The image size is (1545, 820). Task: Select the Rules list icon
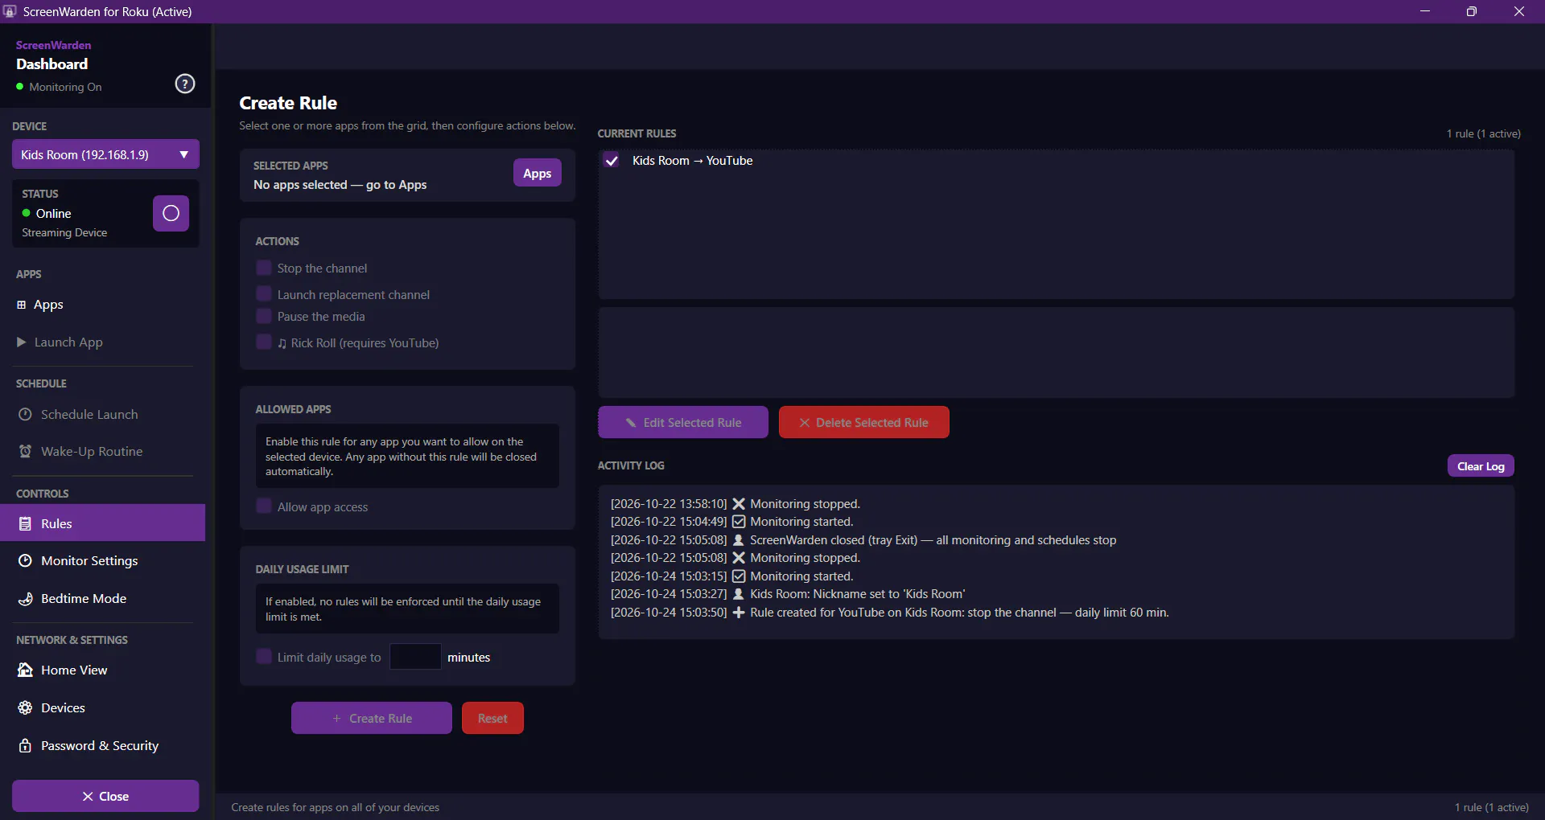[x=25, y=523]
